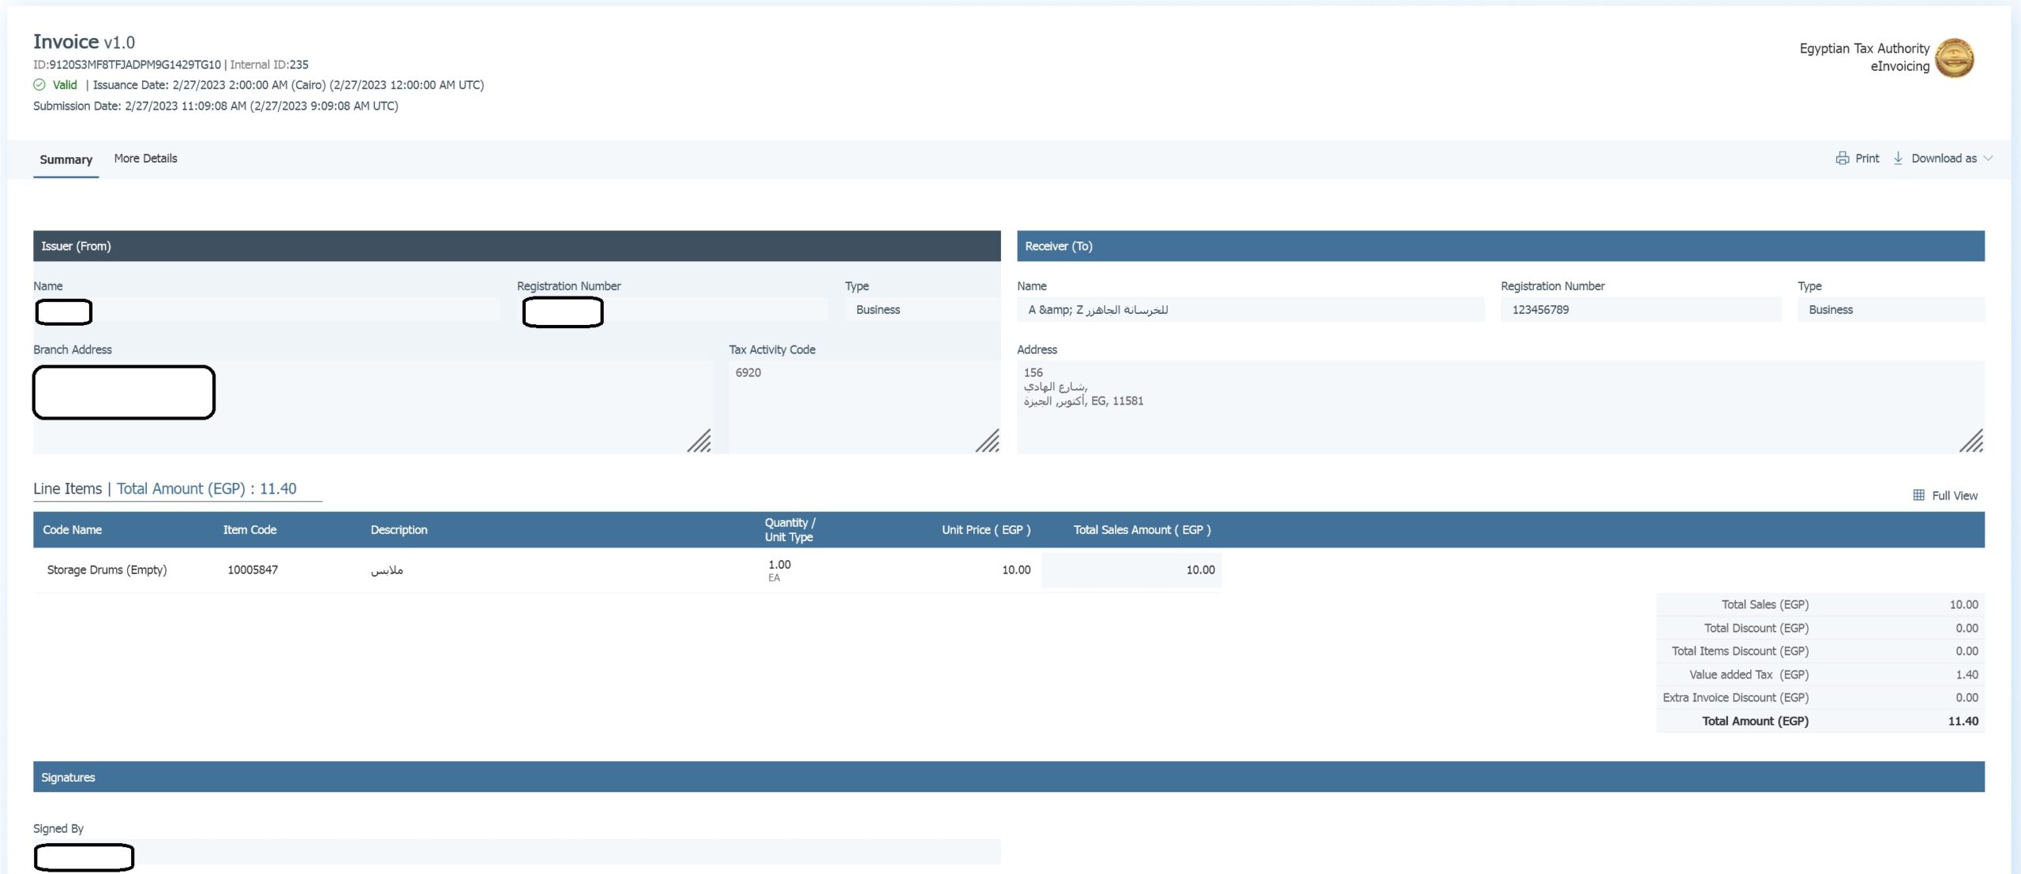2021x874 pixels.
Task: Select the Receiver Name input field
Action: click(1251, 309)
